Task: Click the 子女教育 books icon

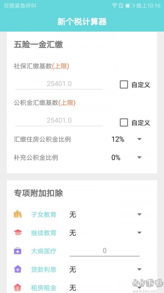Action: pos(18,214)
